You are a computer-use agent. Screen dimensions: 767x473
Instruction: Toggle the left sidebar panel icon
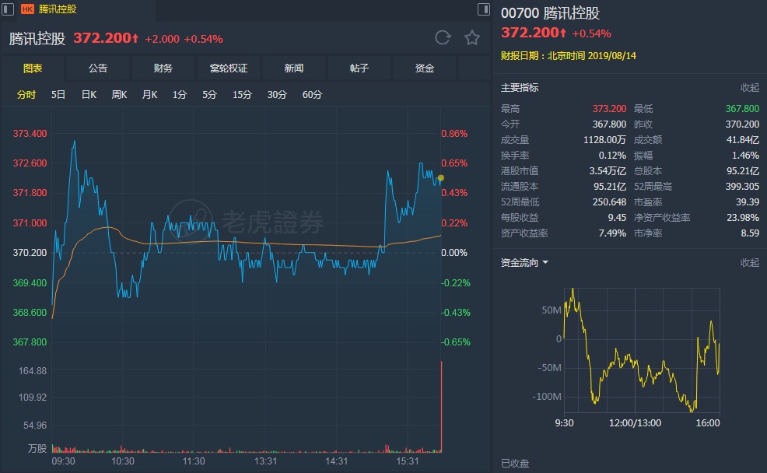[8, 9]
